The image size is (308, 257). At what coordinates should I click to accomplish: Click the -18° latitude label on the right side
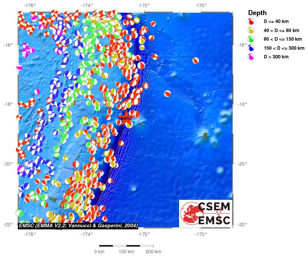[241, 104]
